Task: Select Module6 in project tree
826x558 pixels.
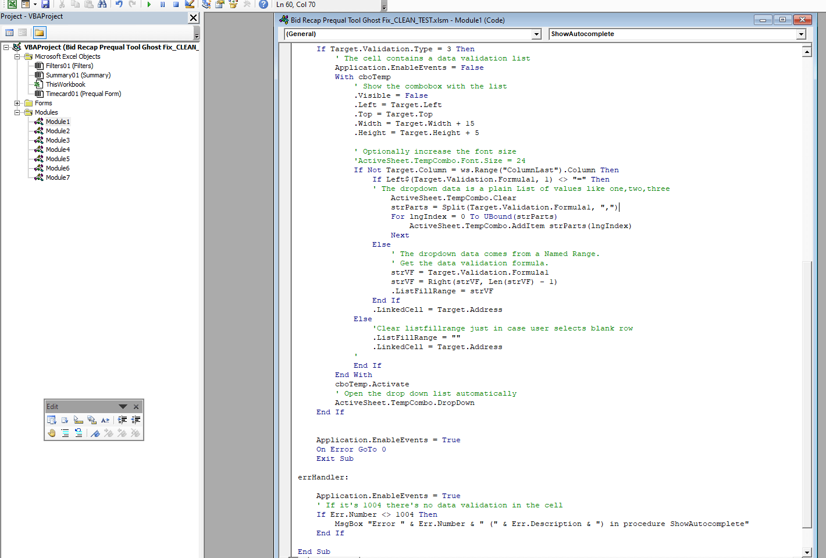Action: pos(58,168)
